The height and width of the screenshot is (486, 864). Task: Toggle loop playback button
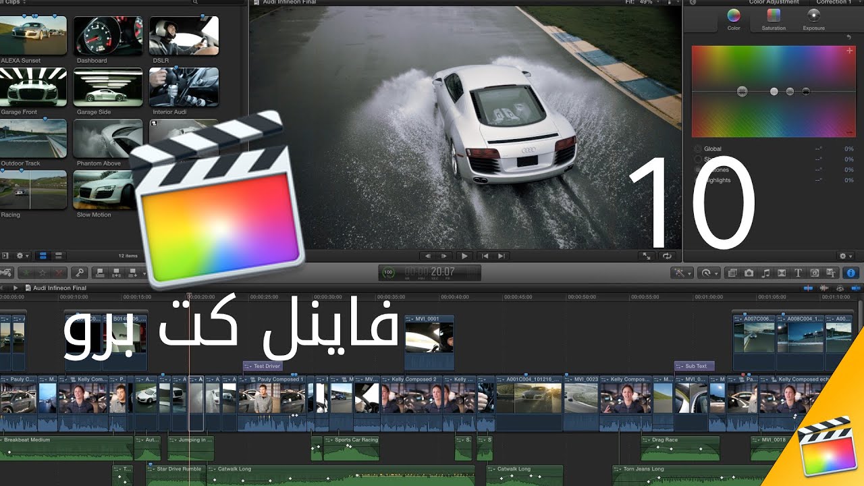click(668, 256)
